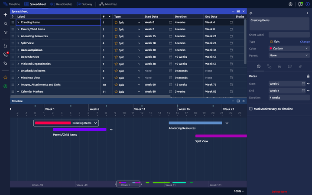Open the 100% zoom level dropdown
Viewport: 312px width, 195px height.
click(239, 191)
